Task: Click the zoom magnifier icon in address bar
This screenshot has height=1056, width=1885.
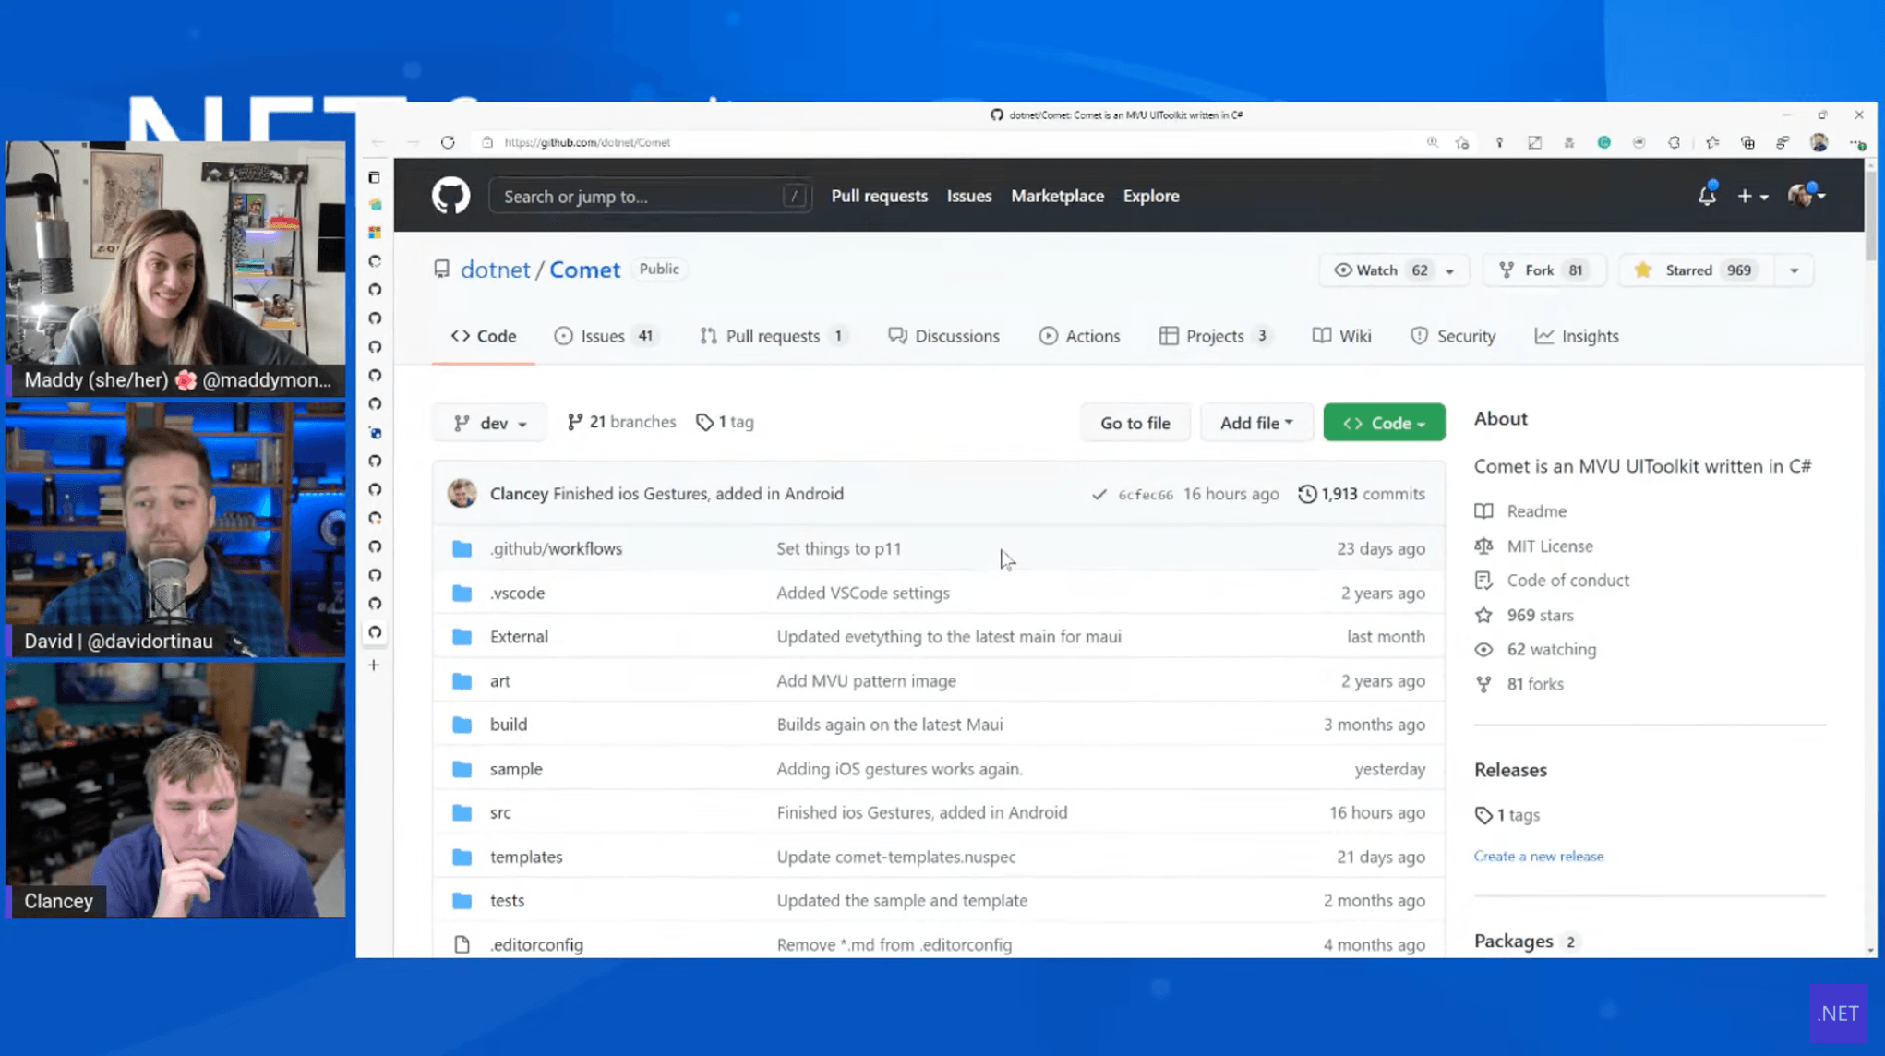Action: (x=1432, y=142)
